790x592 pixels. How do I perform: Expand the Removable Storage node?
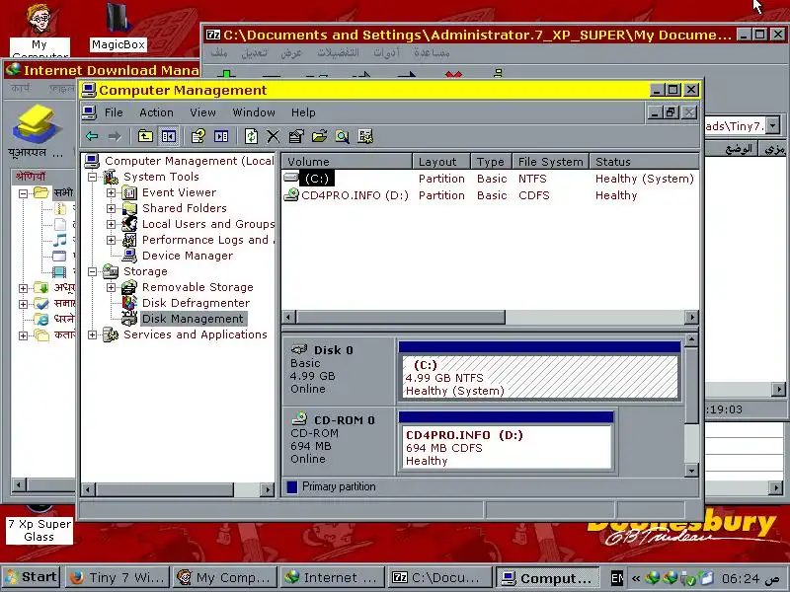click(111, 287)
